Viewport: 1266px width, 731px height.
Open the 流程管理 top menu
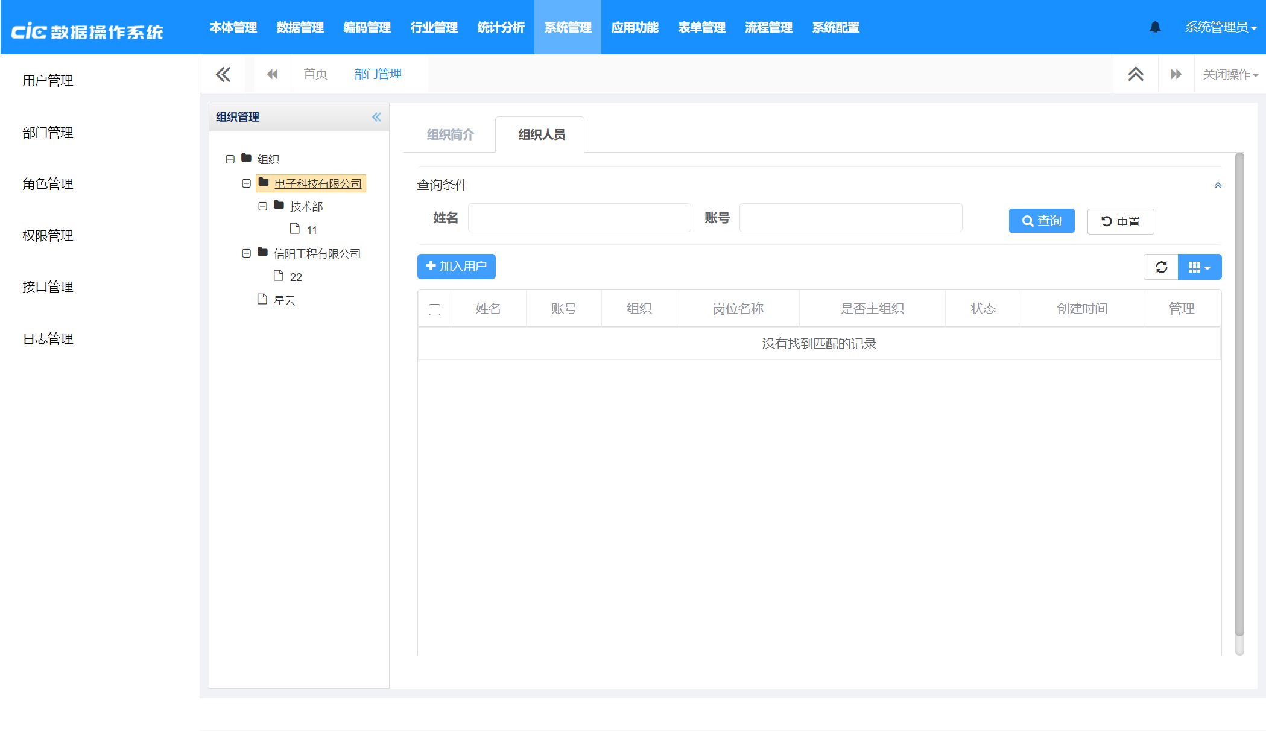coord(768,27)
